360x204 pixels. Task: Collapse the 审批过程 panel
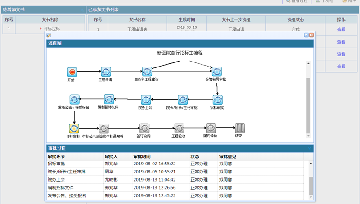coord(310,149)
